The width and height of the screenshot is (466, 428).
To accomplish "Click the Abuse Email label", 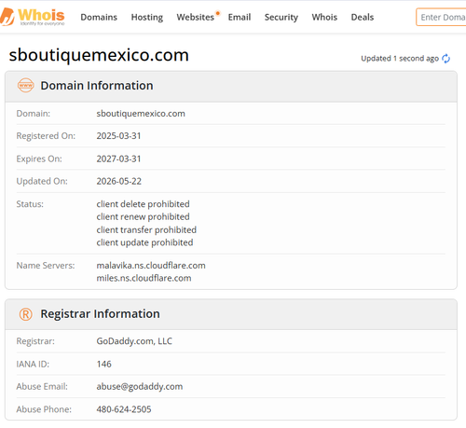I will [42, 387].
